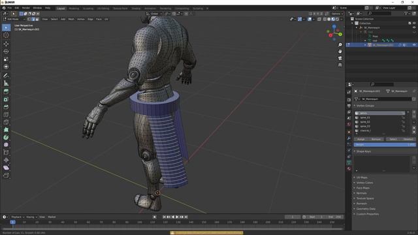418x235 pixels.
Task: Collapse the Vertex Groups panel
Action: (x=365, y=106)
